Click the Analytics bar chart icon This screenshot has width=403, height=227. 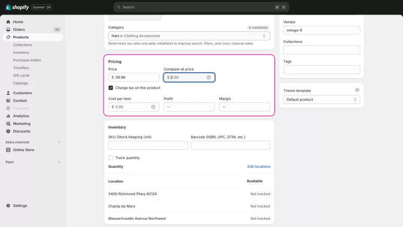(8, 116)
